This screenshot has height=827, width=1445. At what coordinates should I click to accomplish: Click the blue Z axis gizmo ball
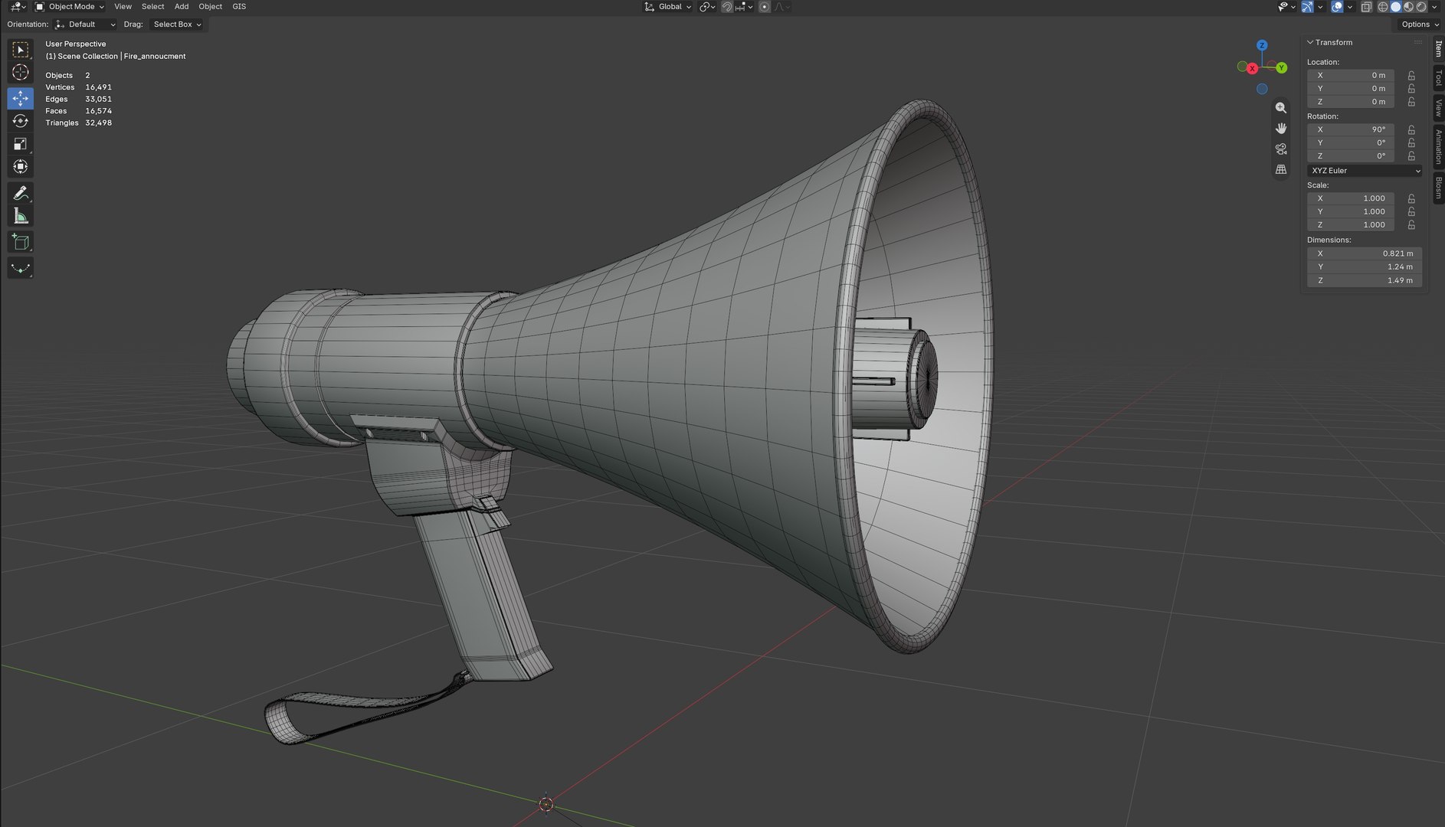pos(1262,45)
